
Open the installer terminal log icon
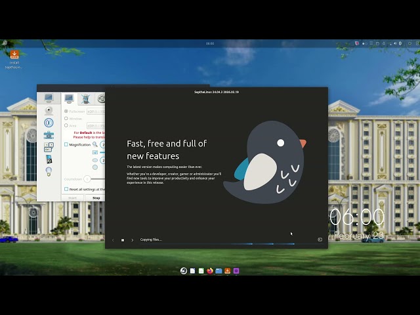click(x=320, y=240)
